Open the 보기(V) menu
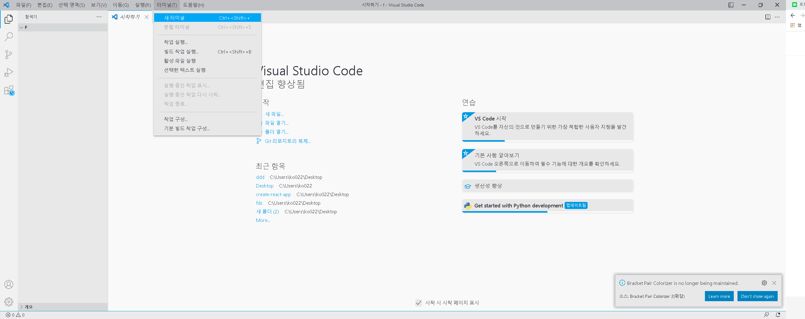The height and width of the screenshot is (319, 805). (99, 5)
